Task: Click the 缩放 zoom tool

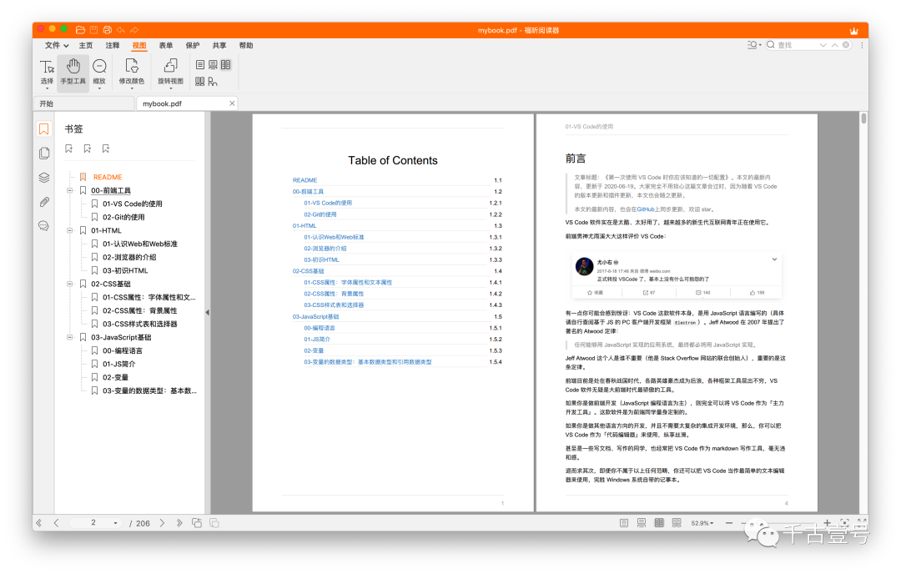Action: tap(99, 73)
